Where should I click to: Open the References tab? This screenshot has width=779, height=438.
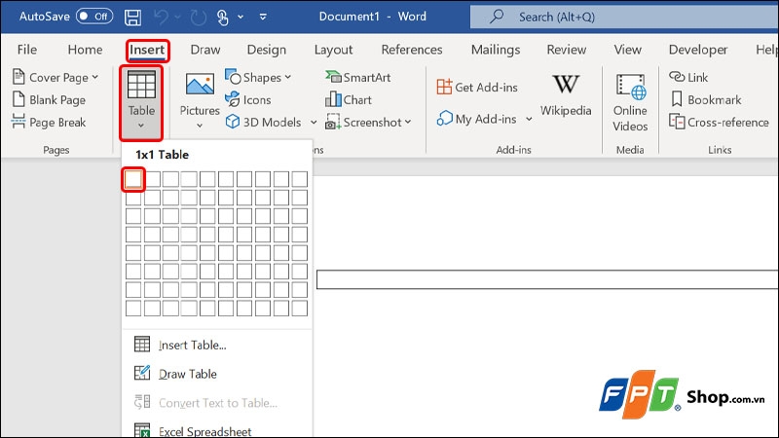pos(412,50)
